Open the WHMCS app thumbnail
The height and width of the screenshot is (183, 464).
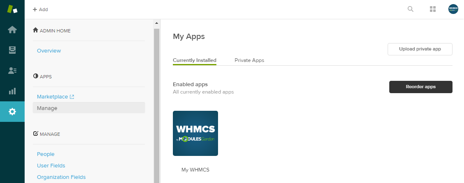coord(195,133)
